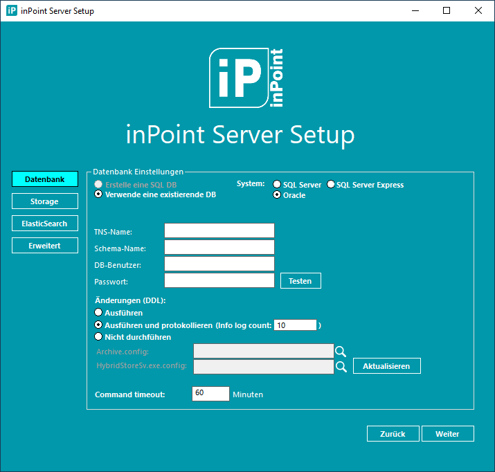Screen dimensions: 495x472
Task: Go back with the Zurück button
Action: pyautogui.click(x=393, y=434)
